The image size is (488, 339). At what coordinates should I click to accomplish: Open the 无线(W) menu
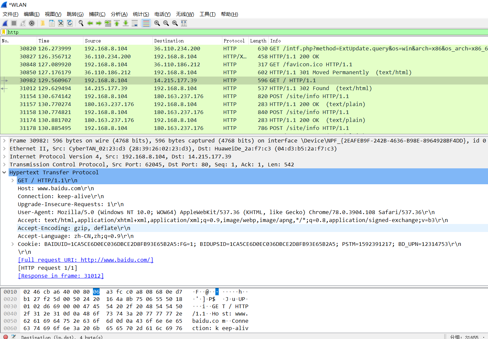[185, 14]
